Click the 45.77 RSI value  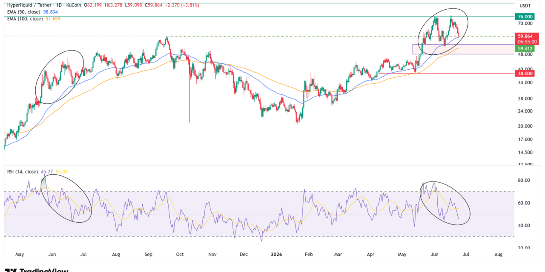[47, 172]
